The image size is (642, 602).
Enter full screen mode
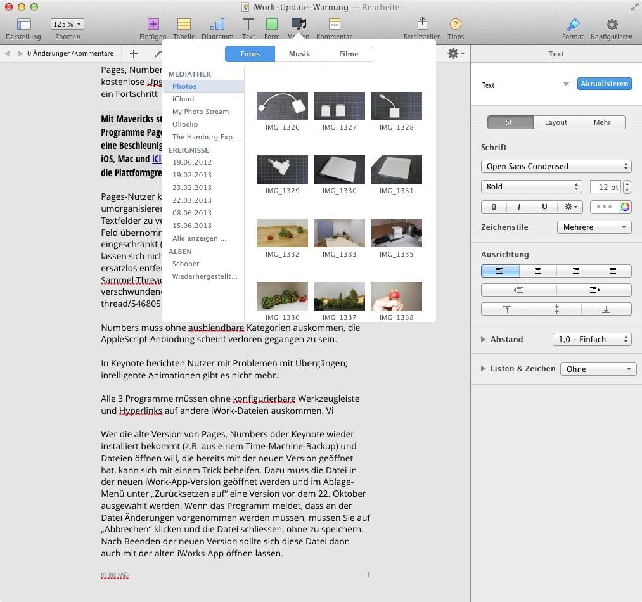pyautogui.click(x=634, y=7)
